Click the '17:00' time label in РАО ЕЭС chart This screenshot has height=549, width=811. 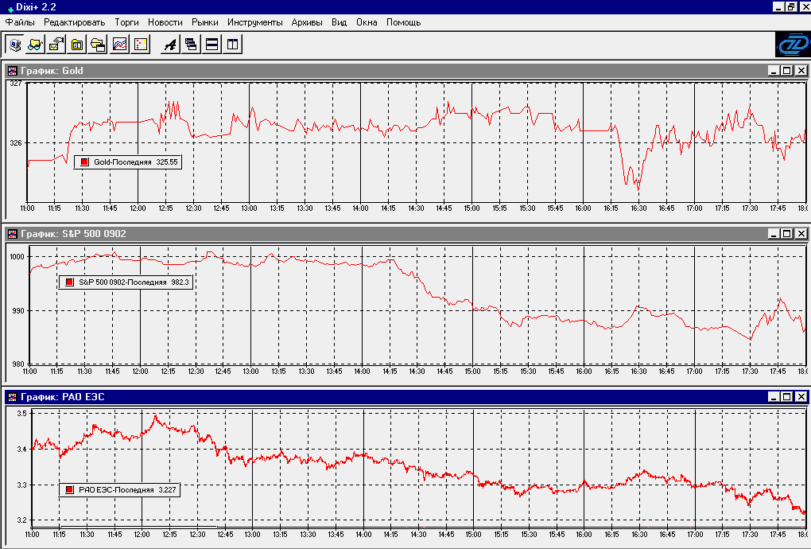tap(695, 534)
